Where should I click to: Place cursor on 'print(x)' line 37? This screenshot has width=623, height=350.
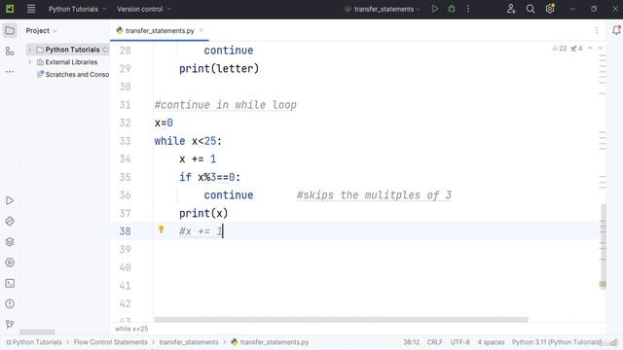coord(203,214)
